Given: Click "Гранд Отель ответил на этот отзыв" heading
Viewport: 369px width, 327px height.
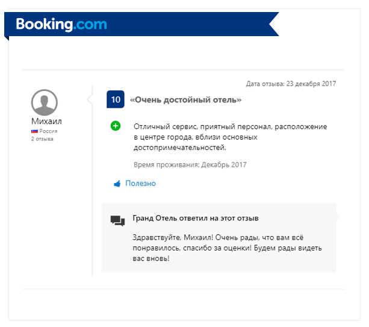Looking at the screenshot, I should 196,218.
